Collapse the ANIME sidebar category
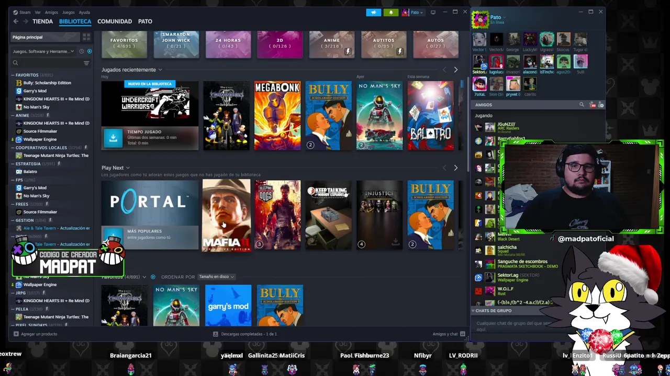The height and width of the screenshot is (376, 670). (x=13, y=115)
